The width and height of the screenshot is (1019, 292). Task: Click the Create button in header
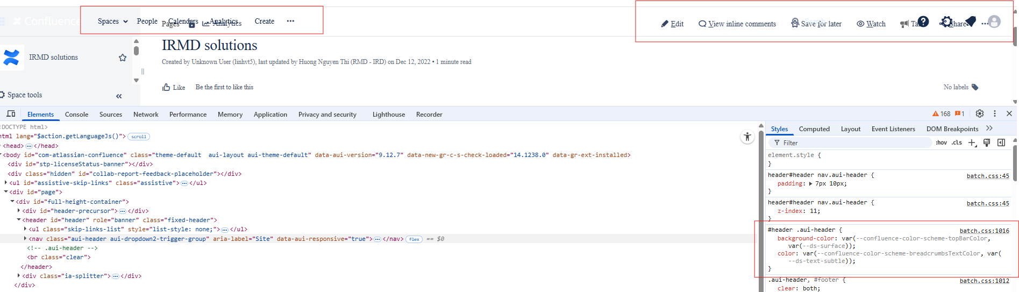(x=264, y=21)
